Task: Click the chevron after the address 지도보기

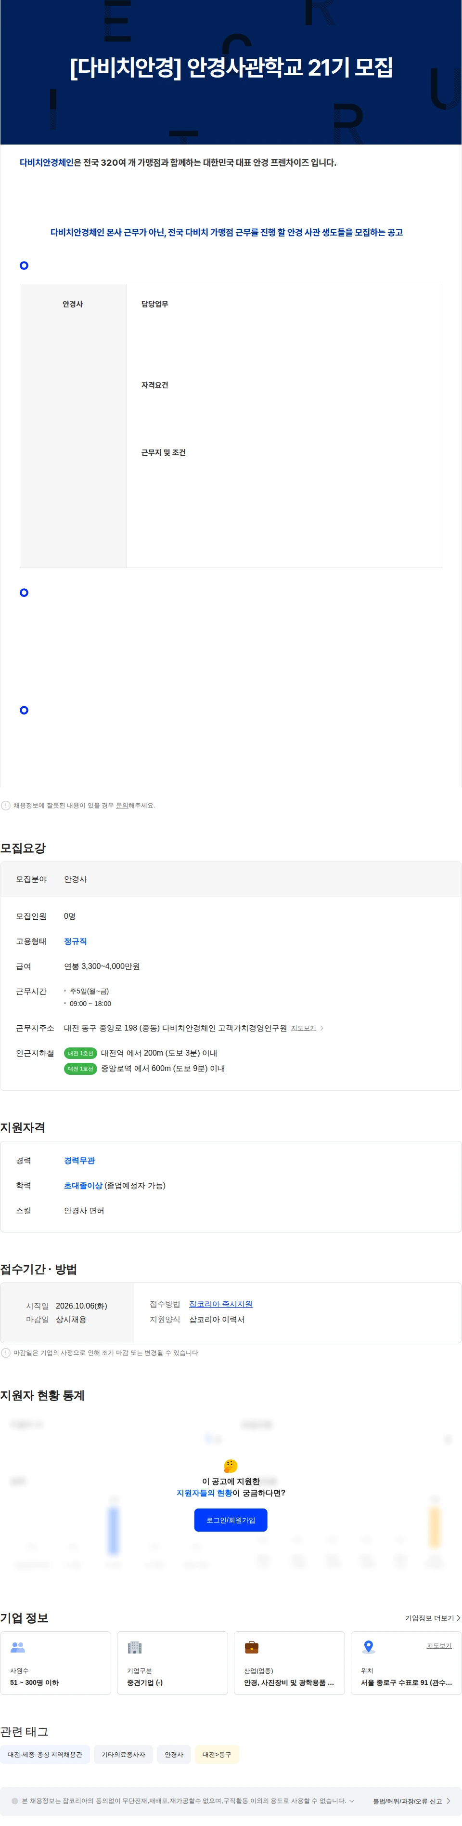Action: tap(321, 1028)
